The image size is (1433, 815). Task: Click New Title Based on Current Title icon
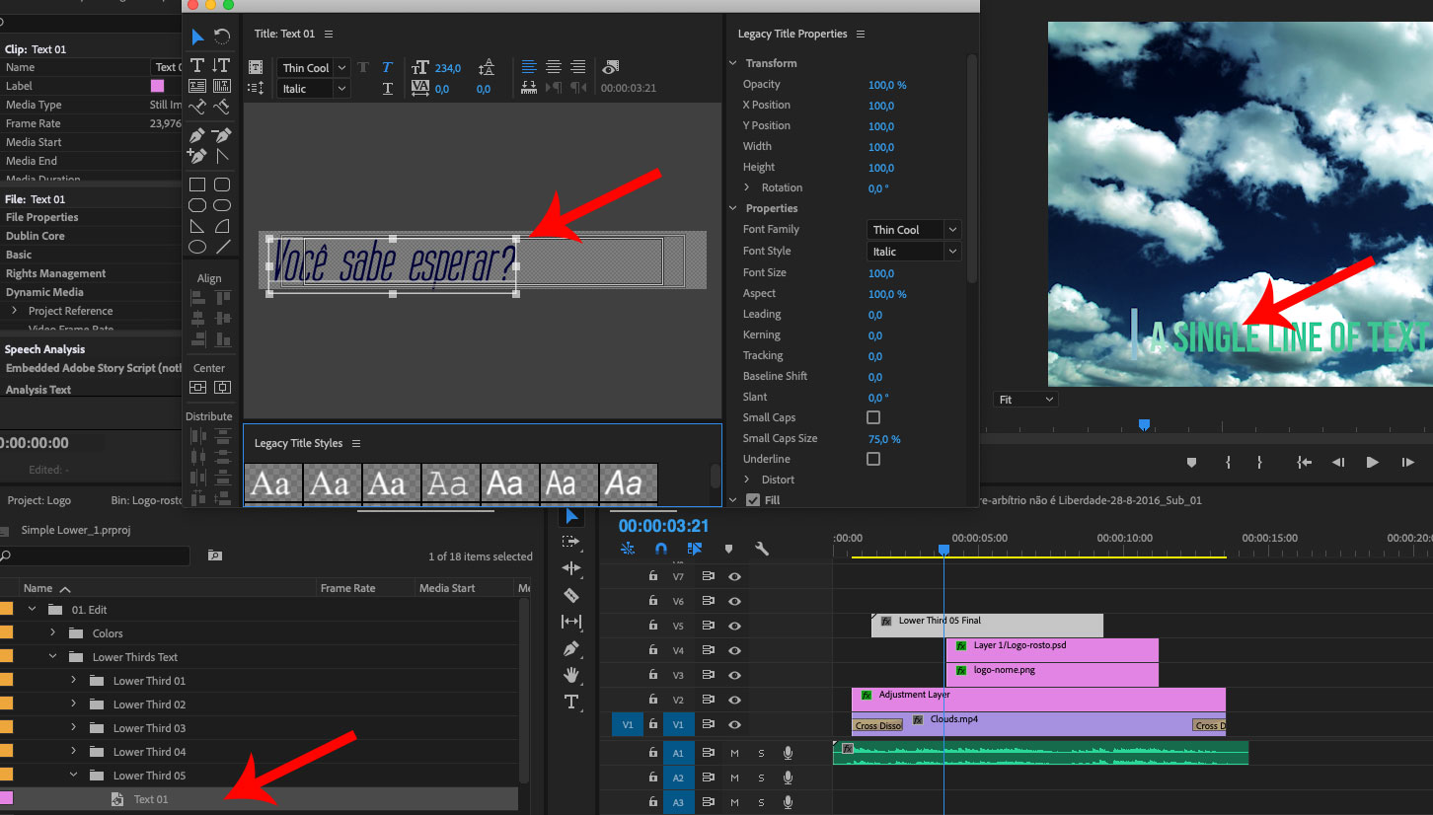tap(256, 67)
